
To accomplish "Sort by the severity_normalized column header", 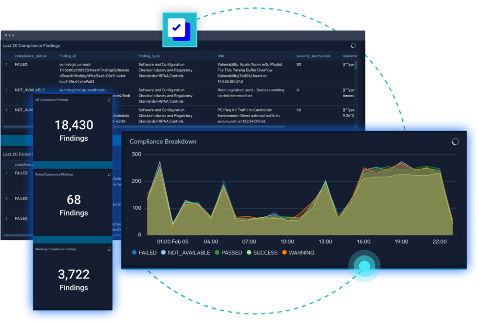I will coord(313,56).
